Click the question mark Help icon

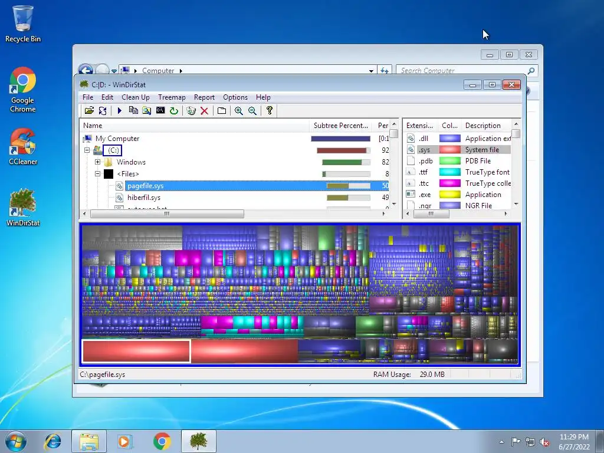[270, 110]
